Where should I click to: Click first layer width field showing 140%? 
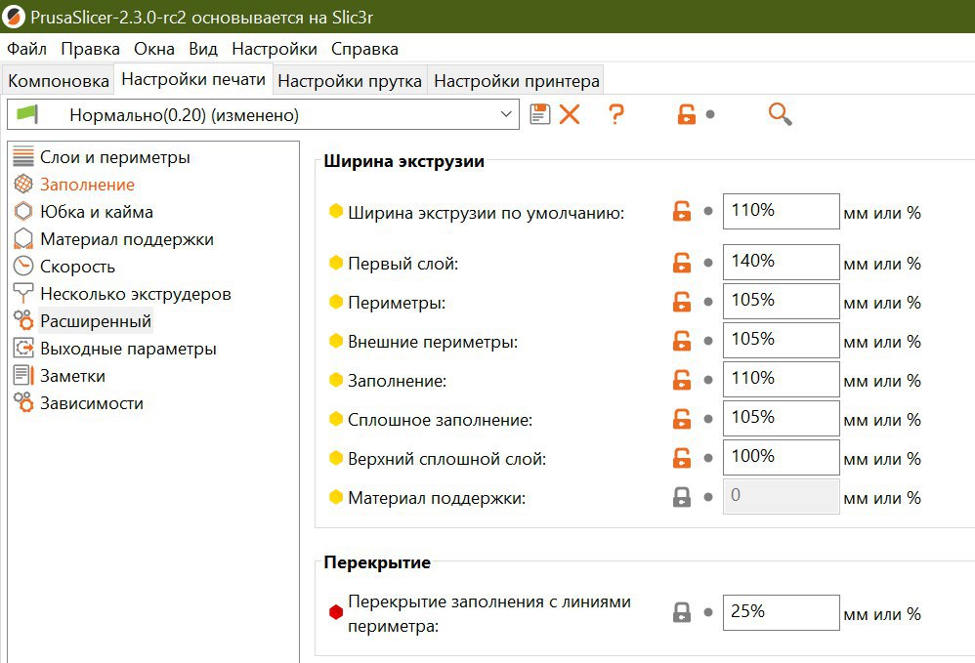[781, 263]
